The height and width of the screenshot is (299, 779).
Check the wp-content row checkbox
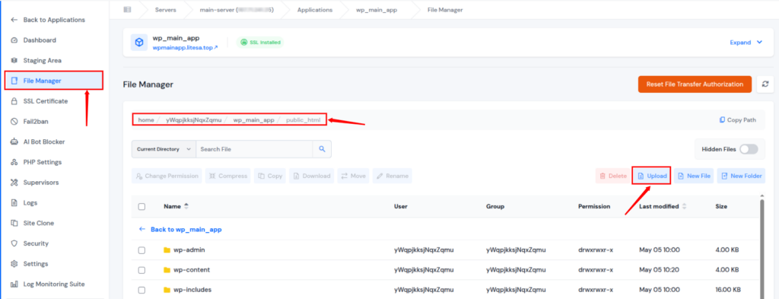click(141, 270)
